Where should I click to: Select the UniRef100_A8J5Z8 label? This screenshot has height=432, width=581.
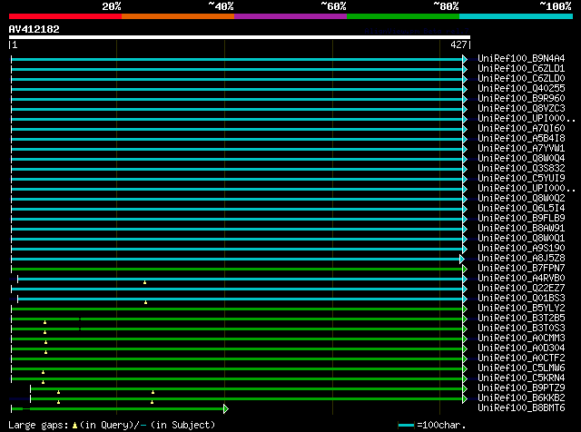click(x=521, y=259)
